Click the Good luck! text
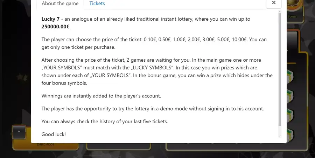Image resolution: width=315 pixels, height=158 pixels. pyautogui.click(x=54, y=134)
